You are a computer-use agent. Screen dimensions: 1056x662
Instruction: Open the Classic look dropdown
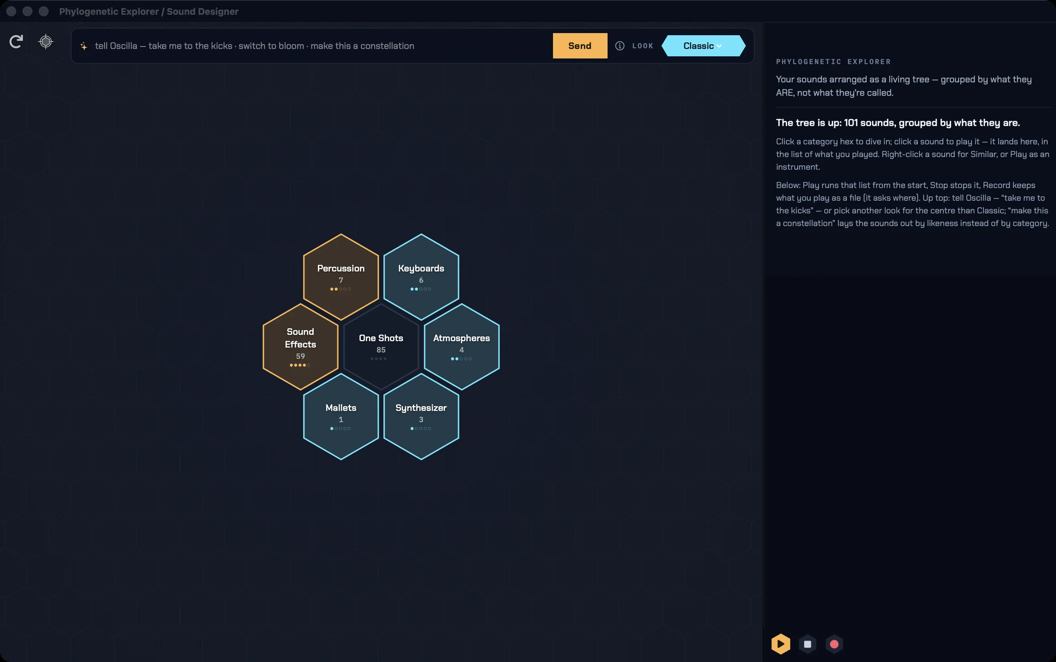[x=703, y=46]
